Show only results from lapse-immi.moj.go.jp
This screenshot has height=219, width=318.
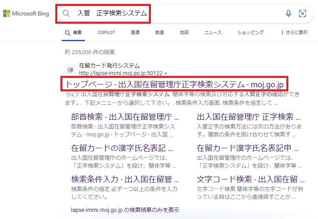[x=125, y=210]
